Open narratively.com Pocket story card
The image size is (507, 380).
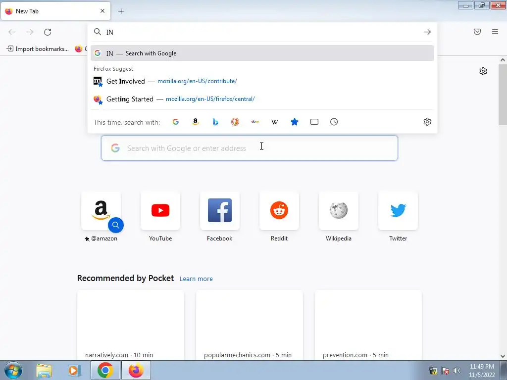pyautogui.click(x=131, y=325)
